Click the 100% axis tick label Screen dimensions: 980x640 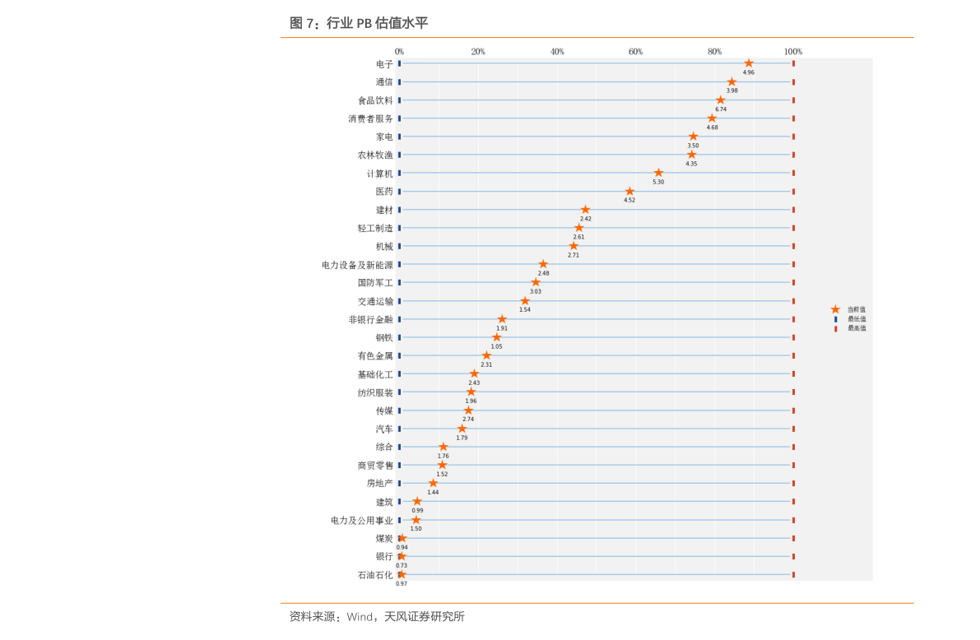coord(793,52)
